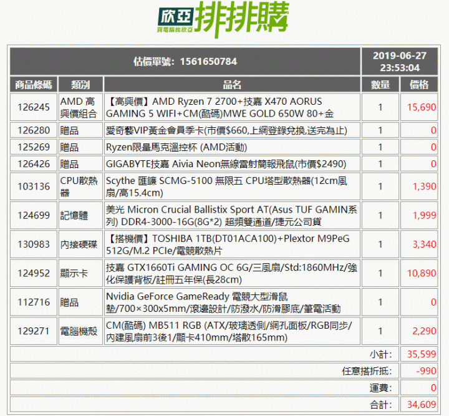The height and width of the screenshot is (416, 449).
Task: Select barcode 130983
Action: pyautogui.click(x=34, y=244)
